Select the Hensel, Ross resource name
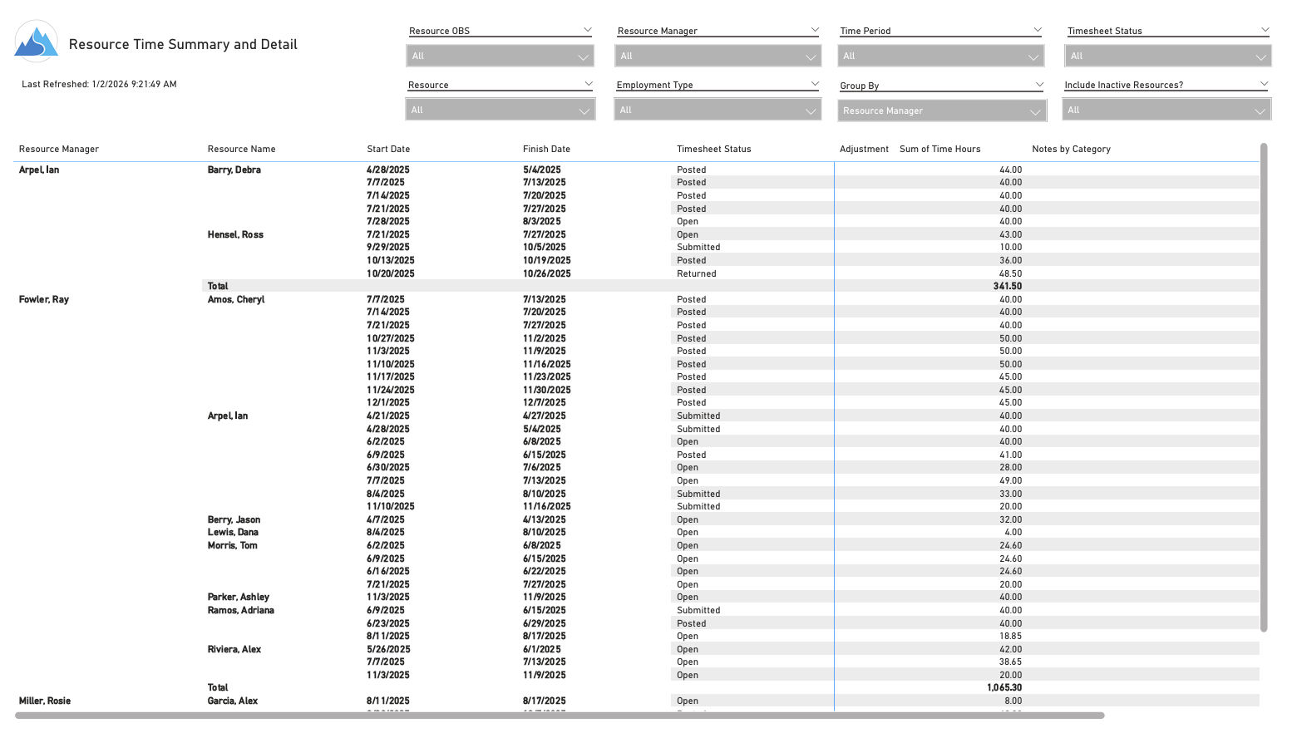The image size is (1292, 738). pyautogui.click(x=235, y=234)
